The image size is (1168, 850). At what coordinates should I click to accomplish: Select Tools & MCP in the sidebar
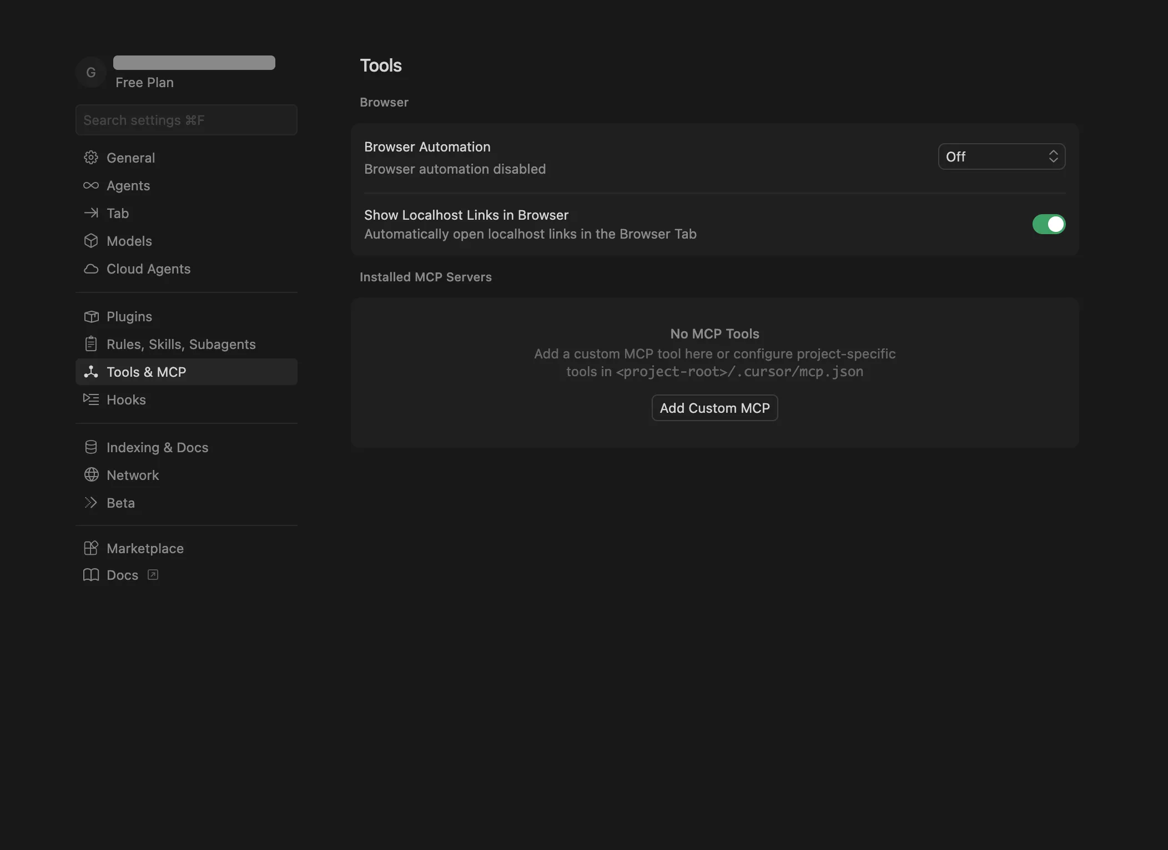147,372
